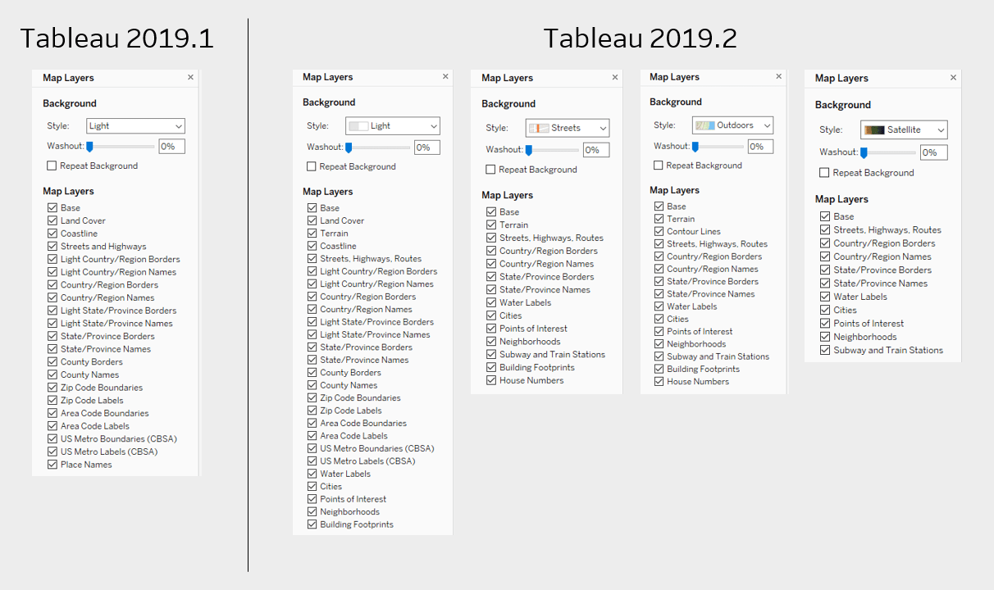Enable Repeat Background in the Satellite panel
The image size is (994, 590).
click(x=824, y=172)
